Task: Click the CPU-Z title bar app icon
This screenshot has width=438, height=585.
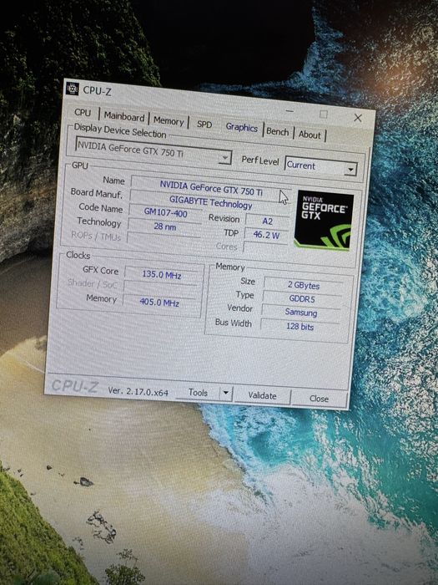Action: (x=72, y=89)
